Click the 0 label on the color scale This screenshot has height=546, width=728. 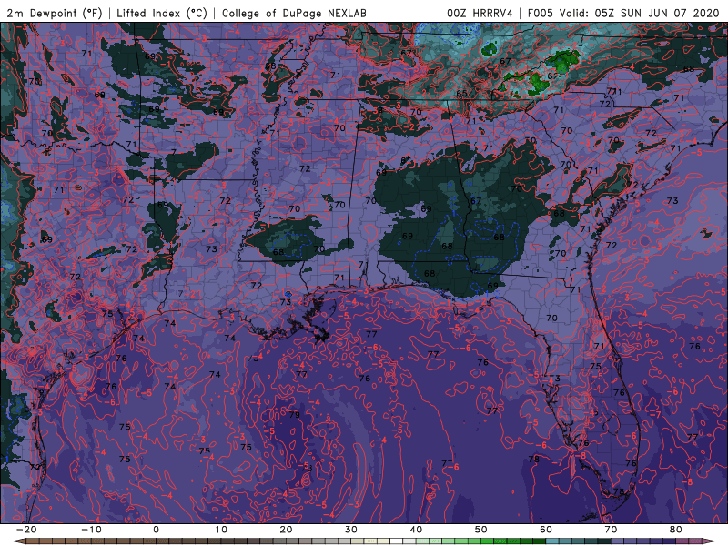tap(156, 530)
